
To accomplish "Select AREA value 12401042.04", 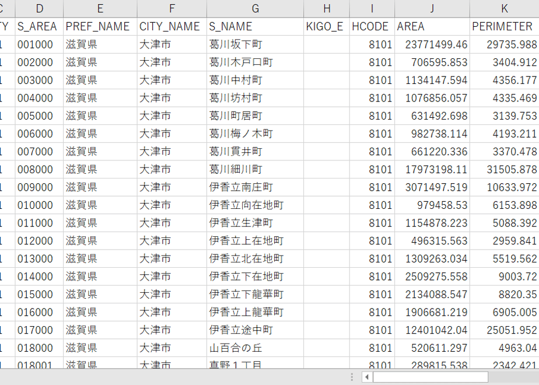I will pyautogui.click(x=432, y=330).
